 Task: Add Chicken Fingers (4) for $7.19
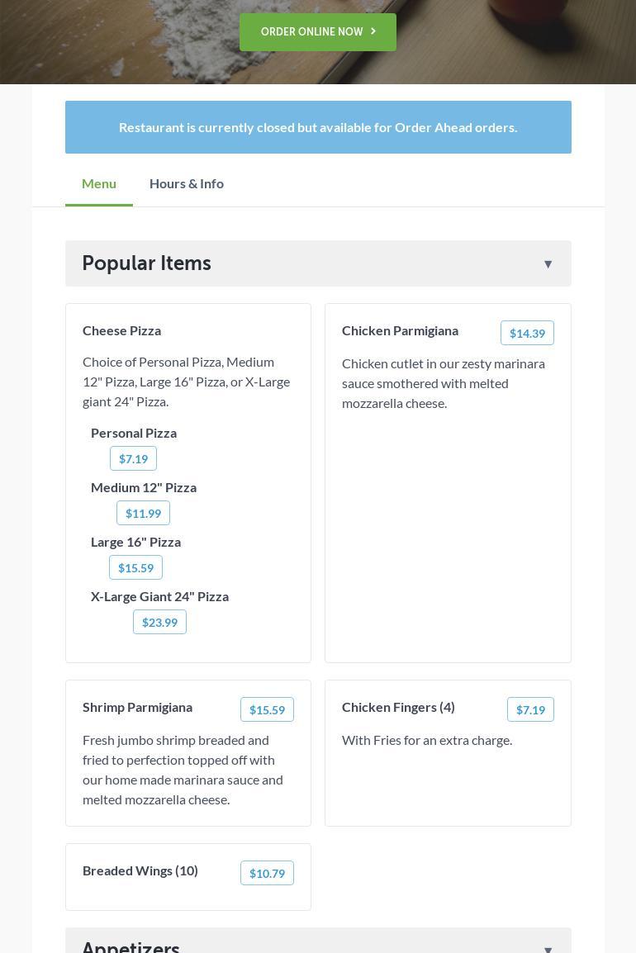[530, 709]
